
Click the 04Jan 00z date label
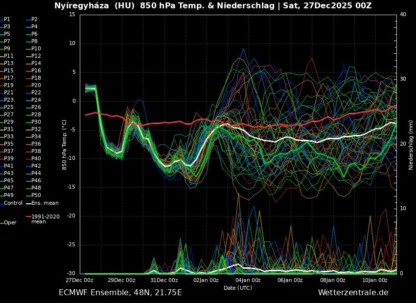[x=248, y=280]
